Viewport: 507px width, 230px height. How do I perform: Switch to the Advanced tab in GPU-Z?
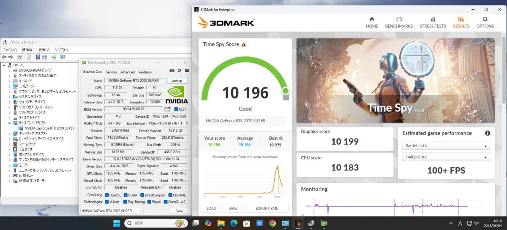tap(127, 72)
